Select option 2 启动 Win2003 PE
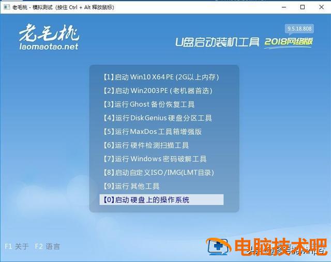This screenshot has height=262, width=331. (158, 91)
